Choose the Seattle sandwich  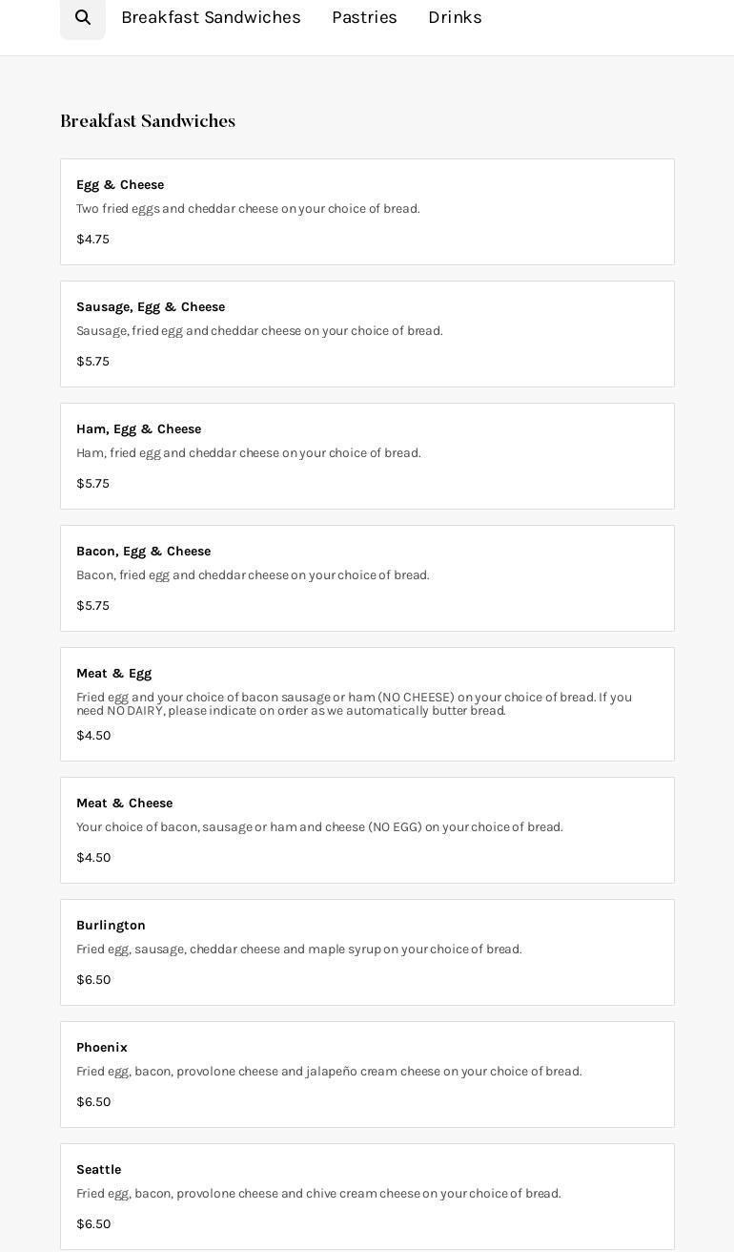coord(98,1170)
